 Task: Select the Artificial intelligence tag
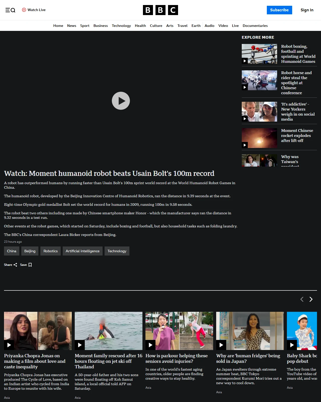[83, 251]
